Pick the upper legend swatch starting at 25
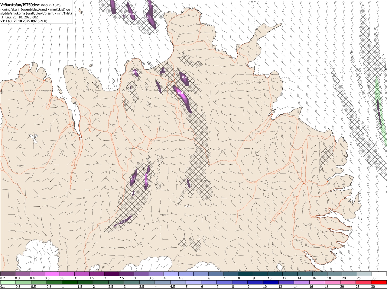The image size is (387, 289). coord(365,274)
